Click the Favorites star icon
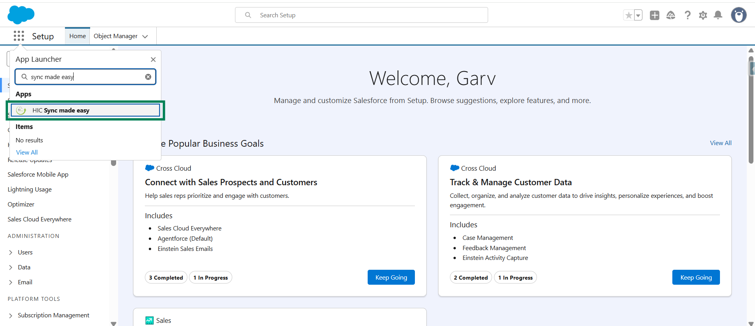The width and height of the screenshot is (755, 326). 629,15
